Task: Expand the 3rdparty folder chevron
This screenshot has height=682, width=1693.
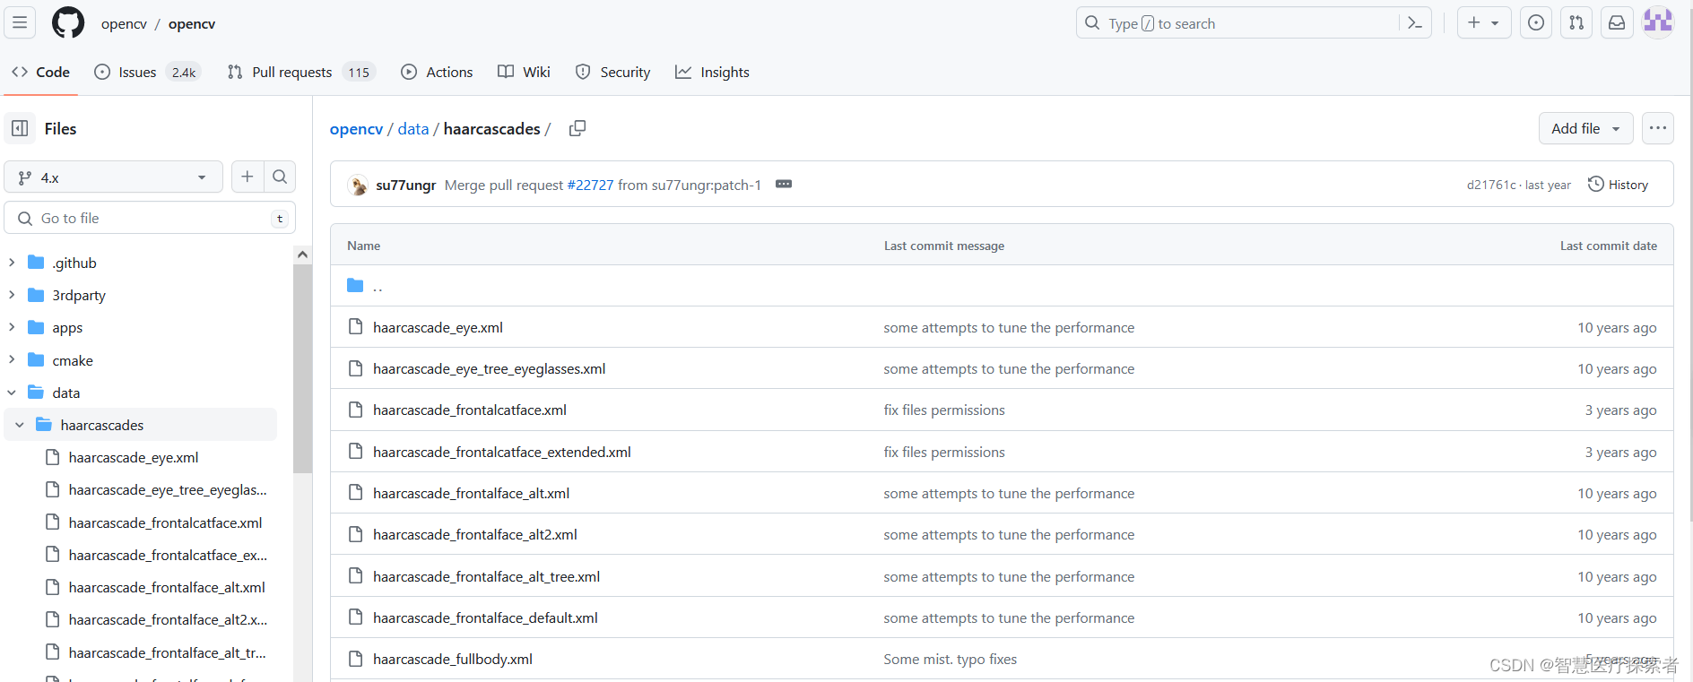Action: [x=12, y=295]
